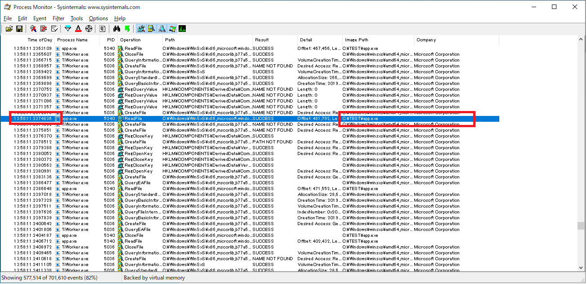
Task: Click the Open log file toolbar icon
Action: [x=9, y=29]
